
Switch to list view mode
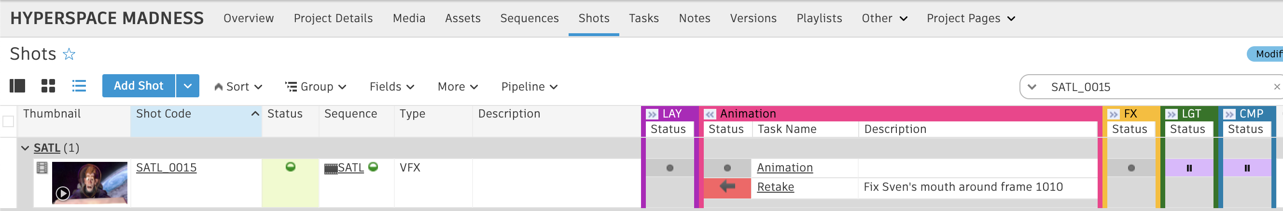point(79,86)
